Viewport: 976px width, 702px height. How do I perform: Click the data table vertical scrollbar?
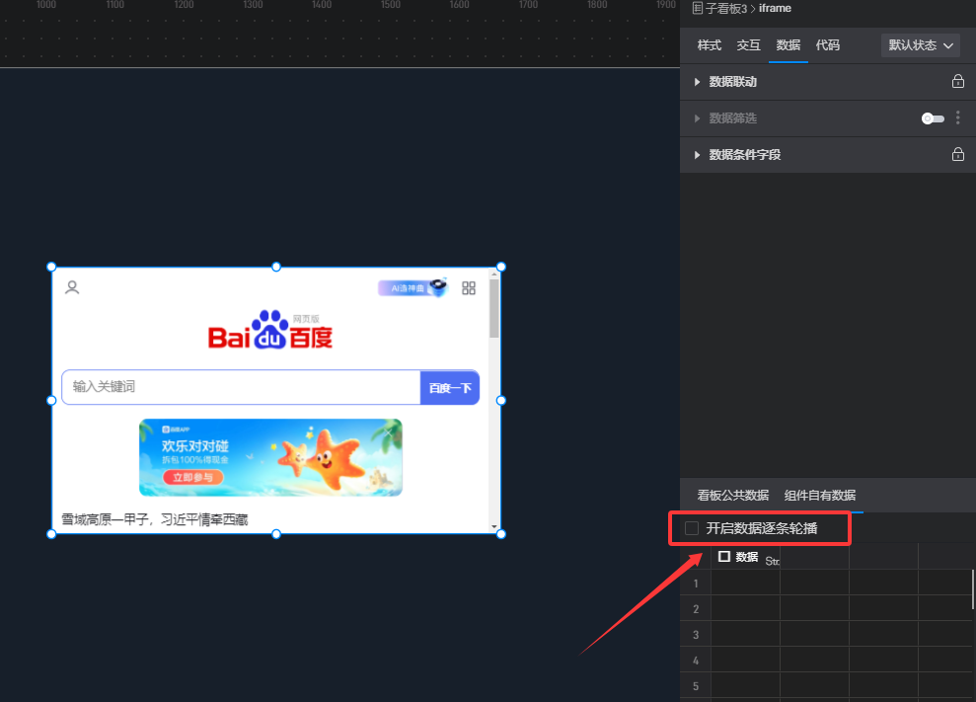(972, 588)
